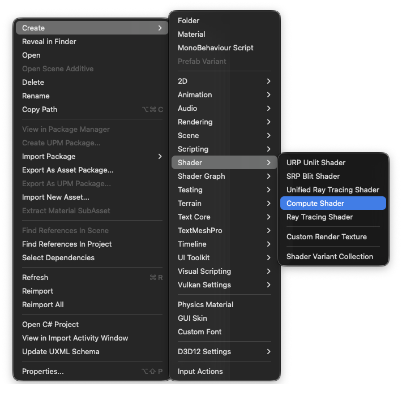Open the Terrain submenu
Image resolution: width=402 pixels, height=396 pixels.
(224, 203)
